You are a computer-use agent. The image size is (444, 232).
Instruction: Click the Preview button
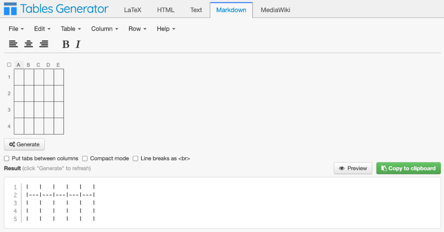353,168
